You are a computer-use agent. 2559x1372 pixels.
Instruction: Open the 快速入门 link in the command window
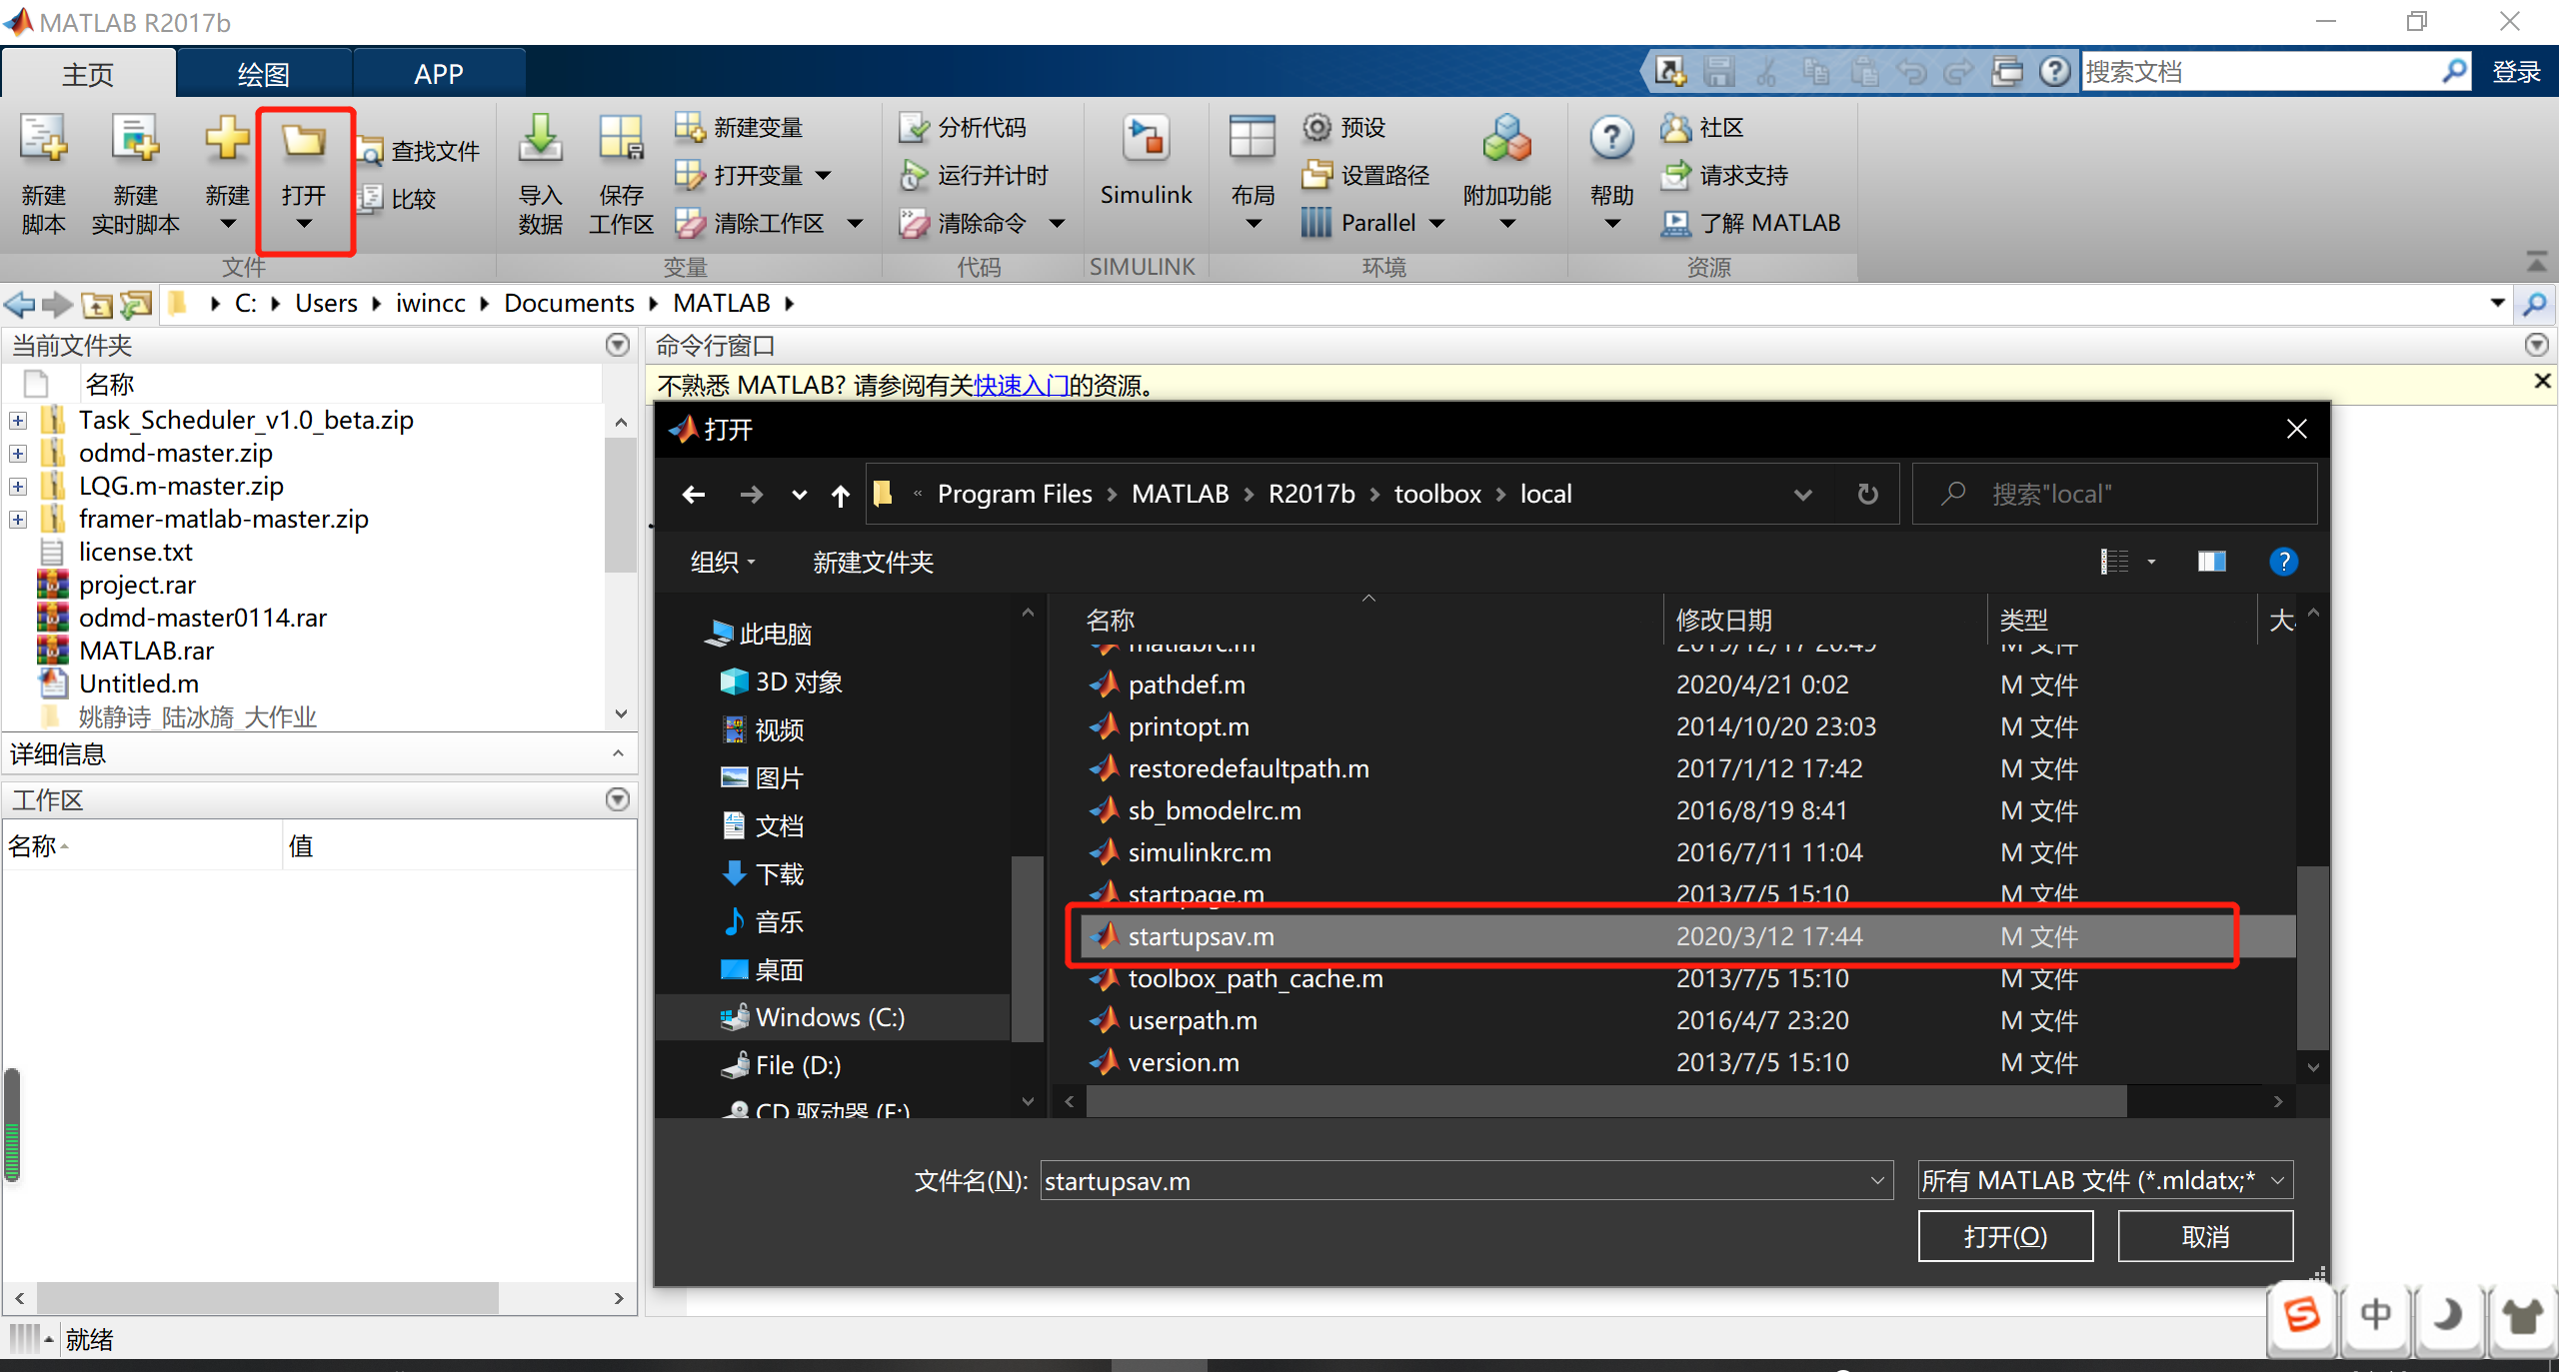(1022, 385)
